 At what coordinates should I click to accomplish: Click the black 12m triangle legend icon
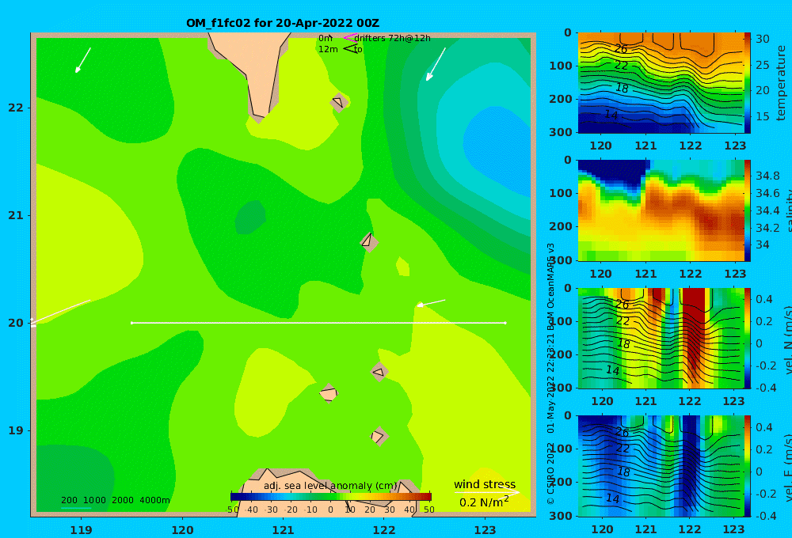click(350, 49)
